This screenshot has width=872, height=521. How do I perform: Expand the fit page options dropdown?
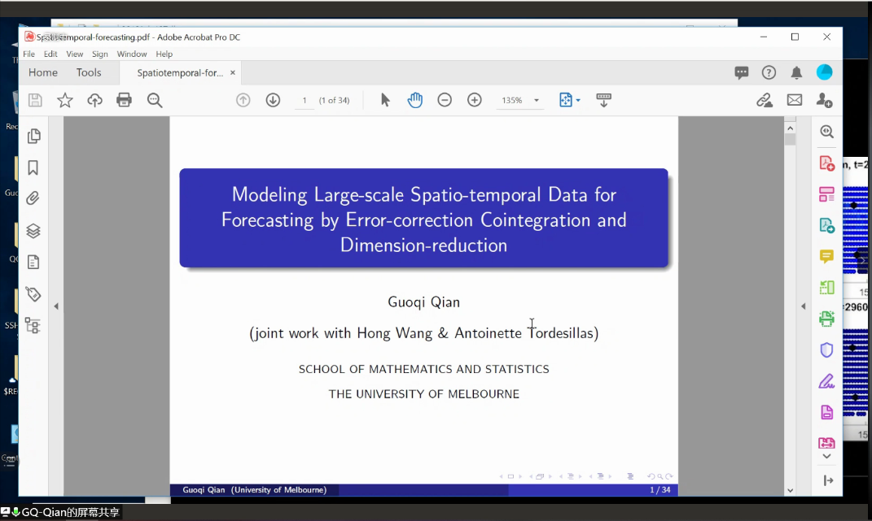[578, 101]
